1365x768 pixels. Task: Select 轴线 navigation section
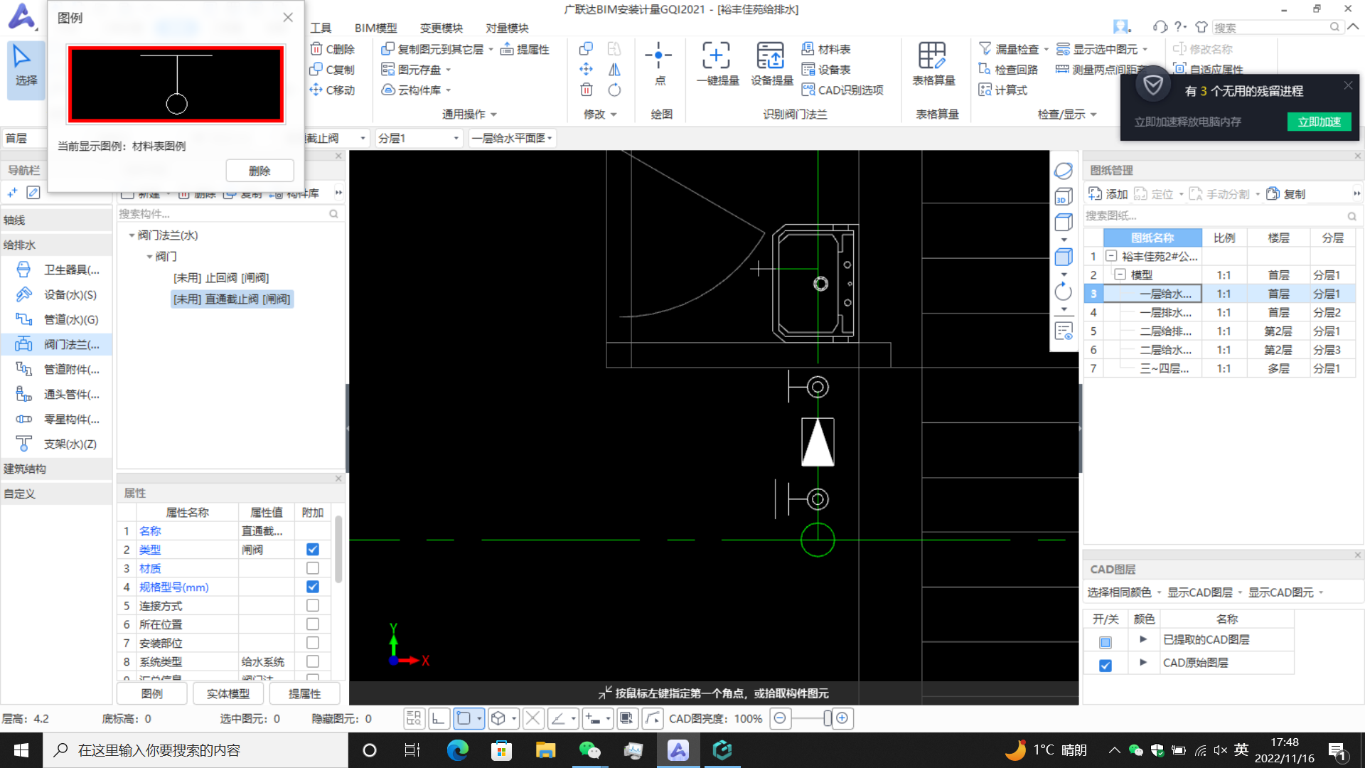pos(55,220)
